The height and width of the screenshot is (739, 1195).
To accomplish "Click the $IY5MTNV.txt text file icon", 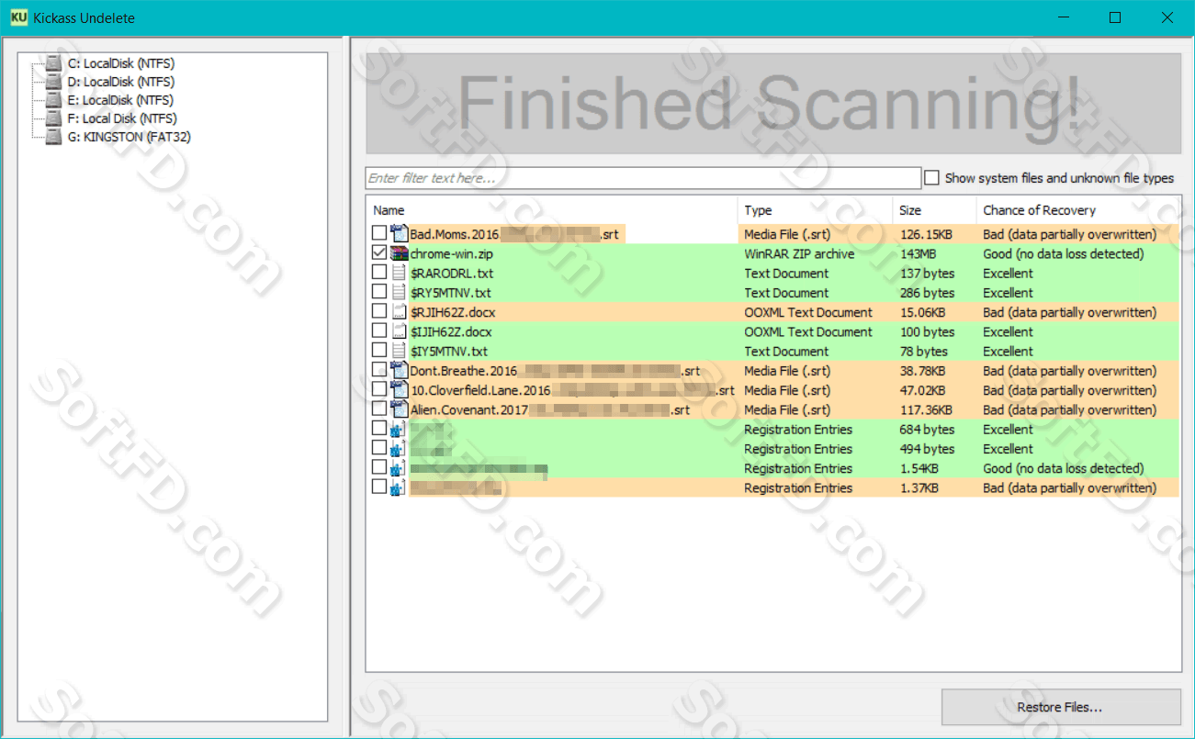I will tap(399, 351).
